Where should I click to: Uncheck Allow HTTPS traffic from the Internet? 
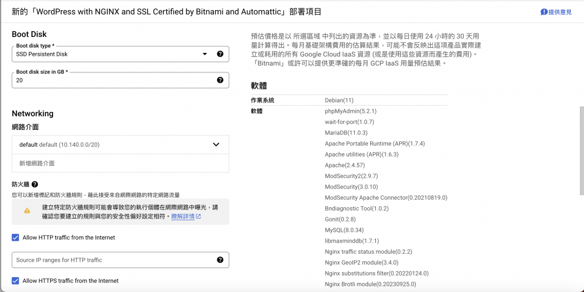point(15,281)
